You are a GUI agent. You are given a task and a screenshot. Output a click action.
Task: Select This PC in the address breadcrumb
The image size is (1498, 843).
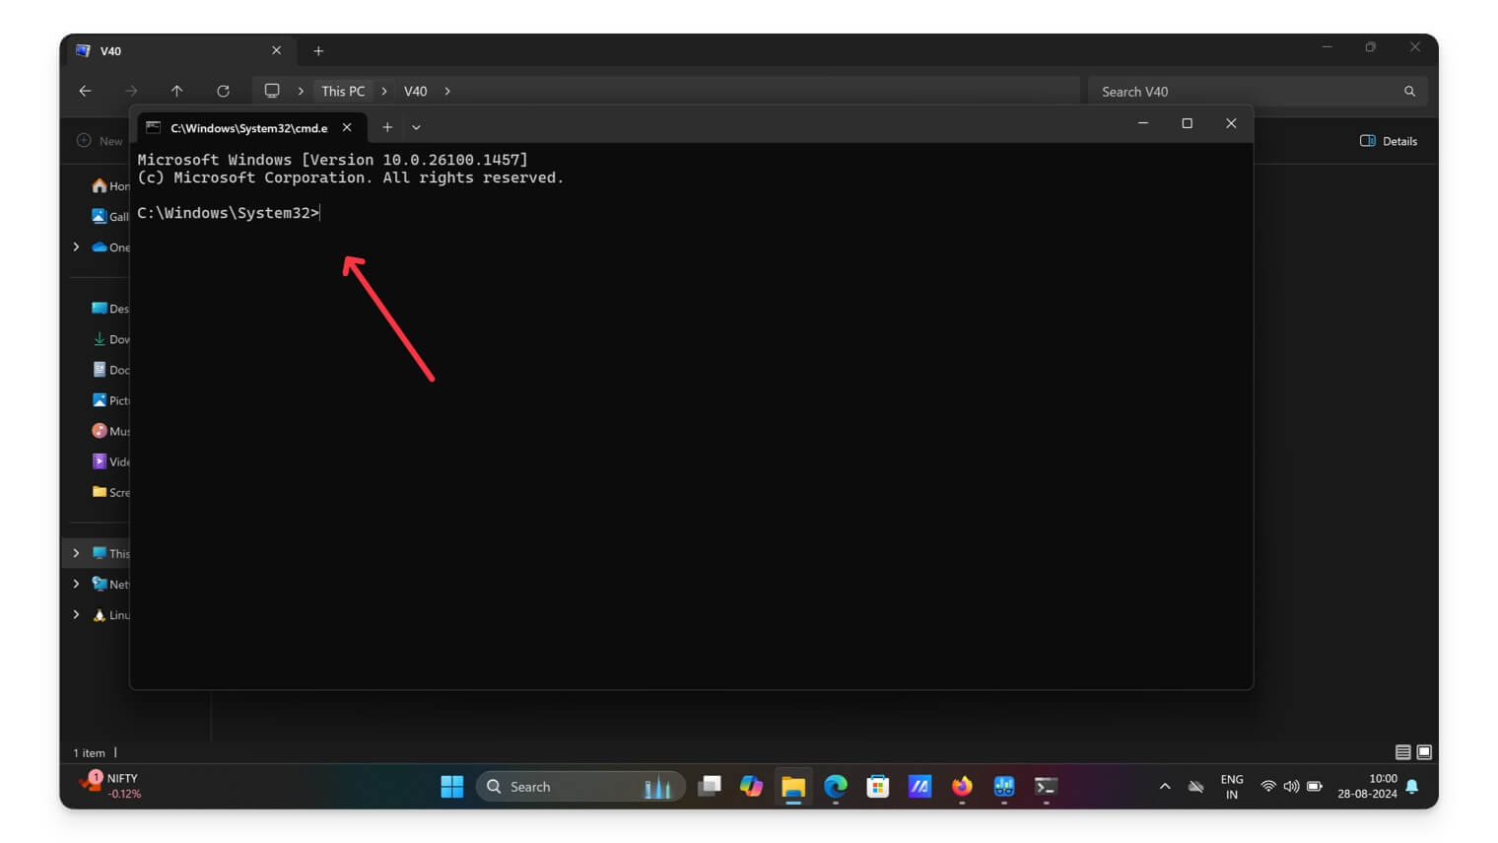pos(343,91)
